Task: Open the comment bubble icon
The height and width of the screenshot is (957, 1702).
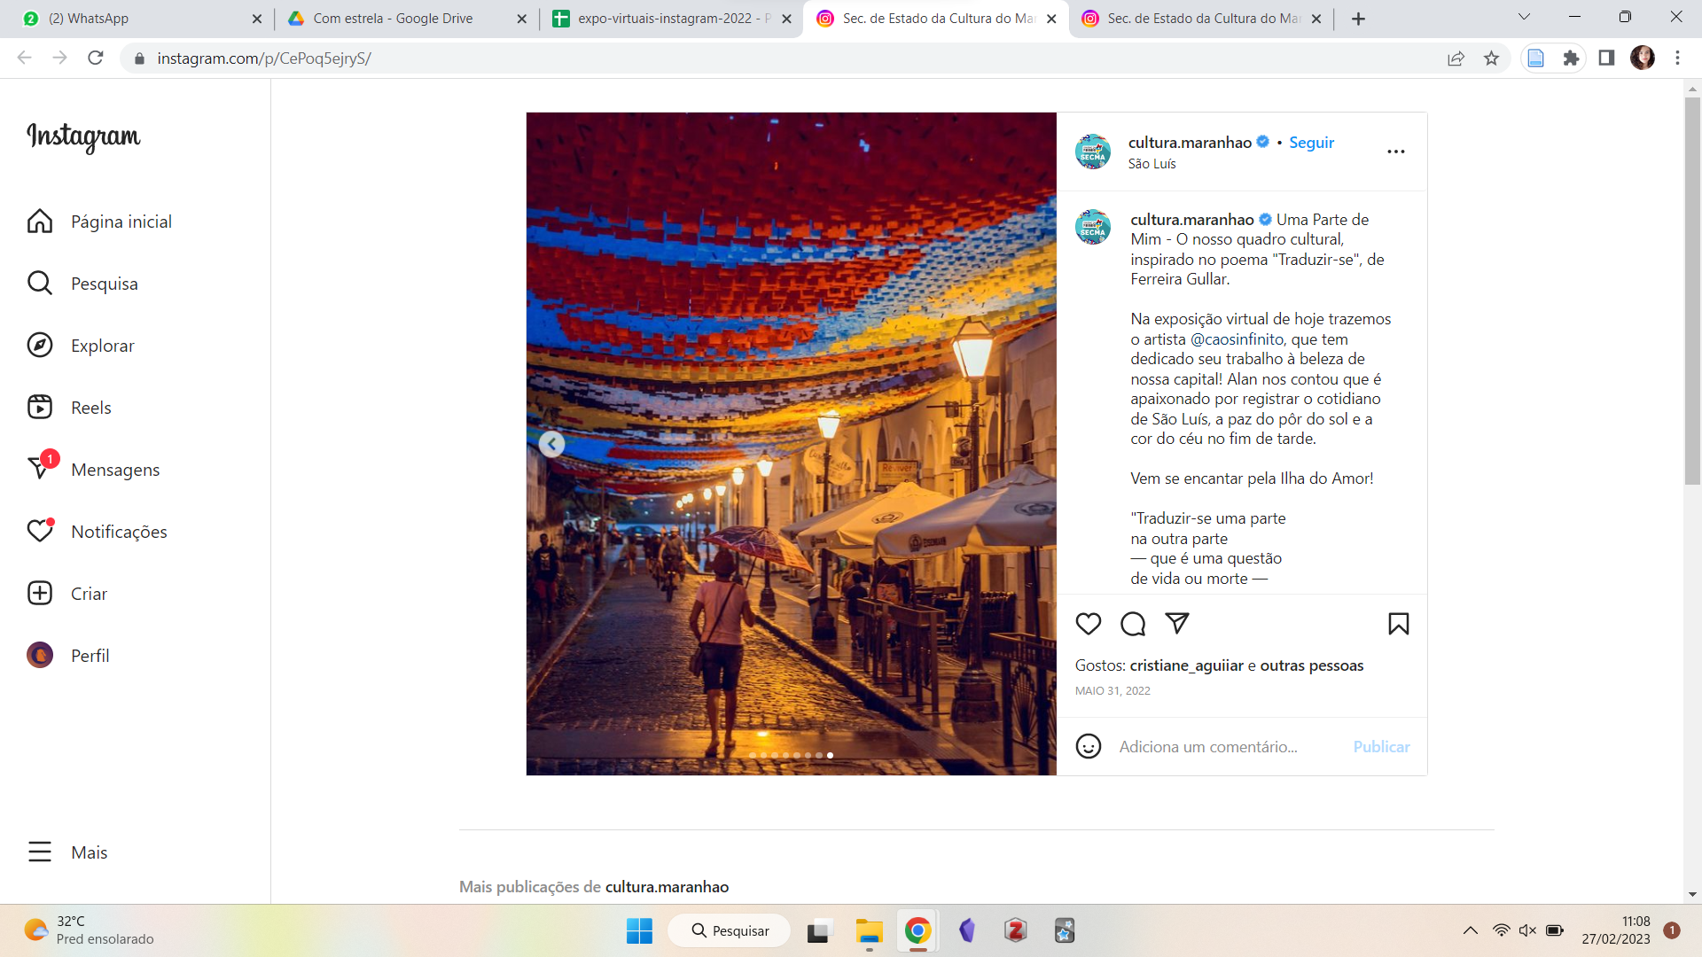Action: [1132, 624]
